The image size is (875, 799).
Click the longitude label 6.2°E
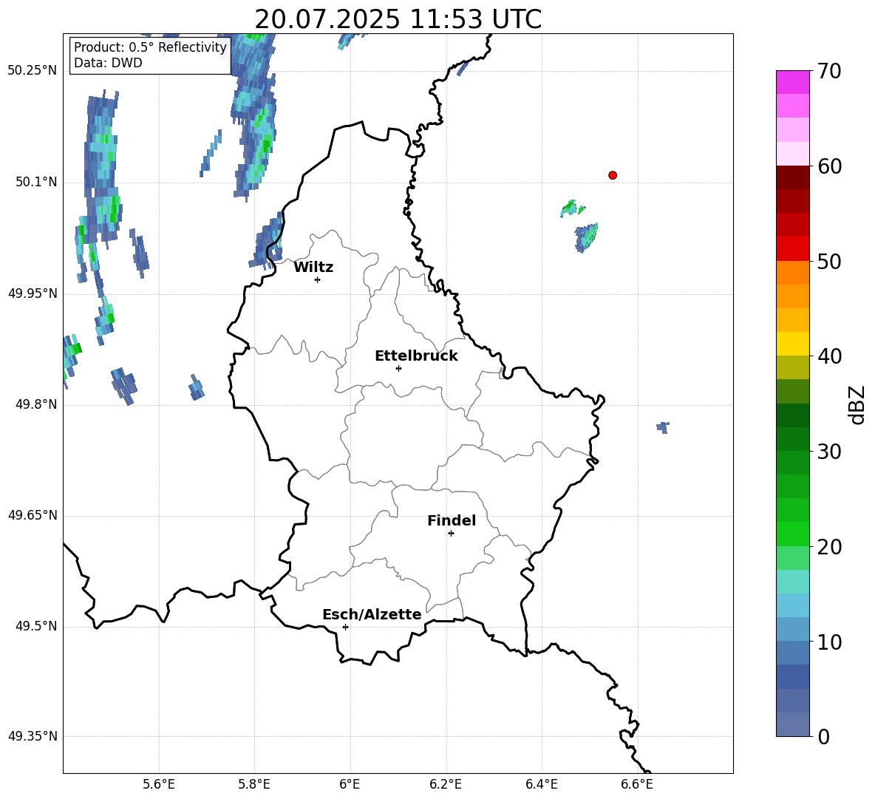(446, 784)
